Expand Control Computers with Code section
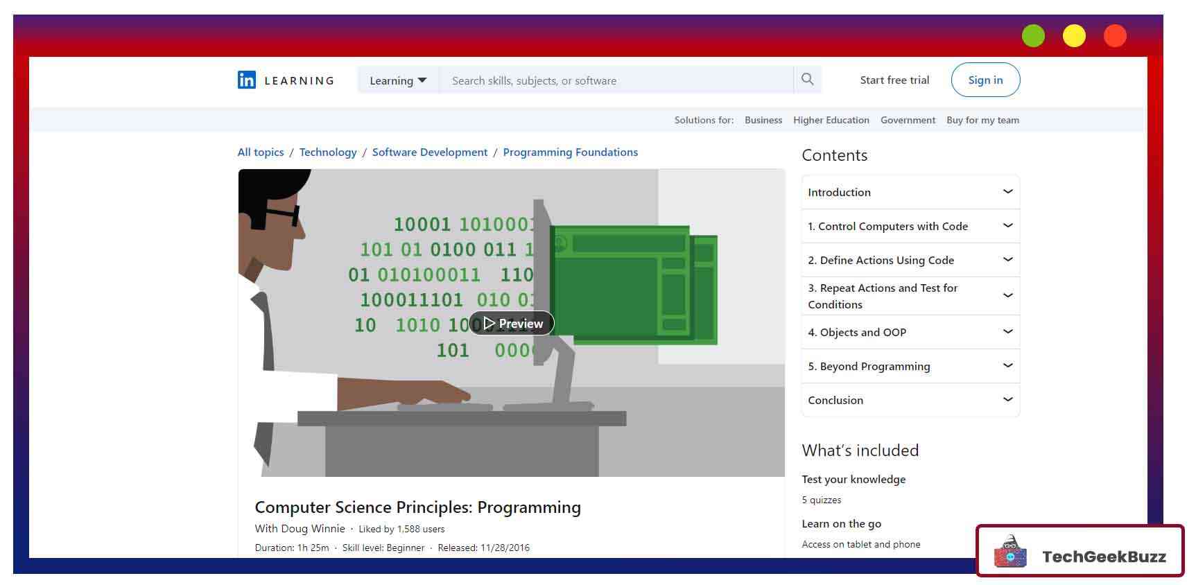Image resolution: width=1196 pixels, height=585 pixels. [x=910, y=226]
